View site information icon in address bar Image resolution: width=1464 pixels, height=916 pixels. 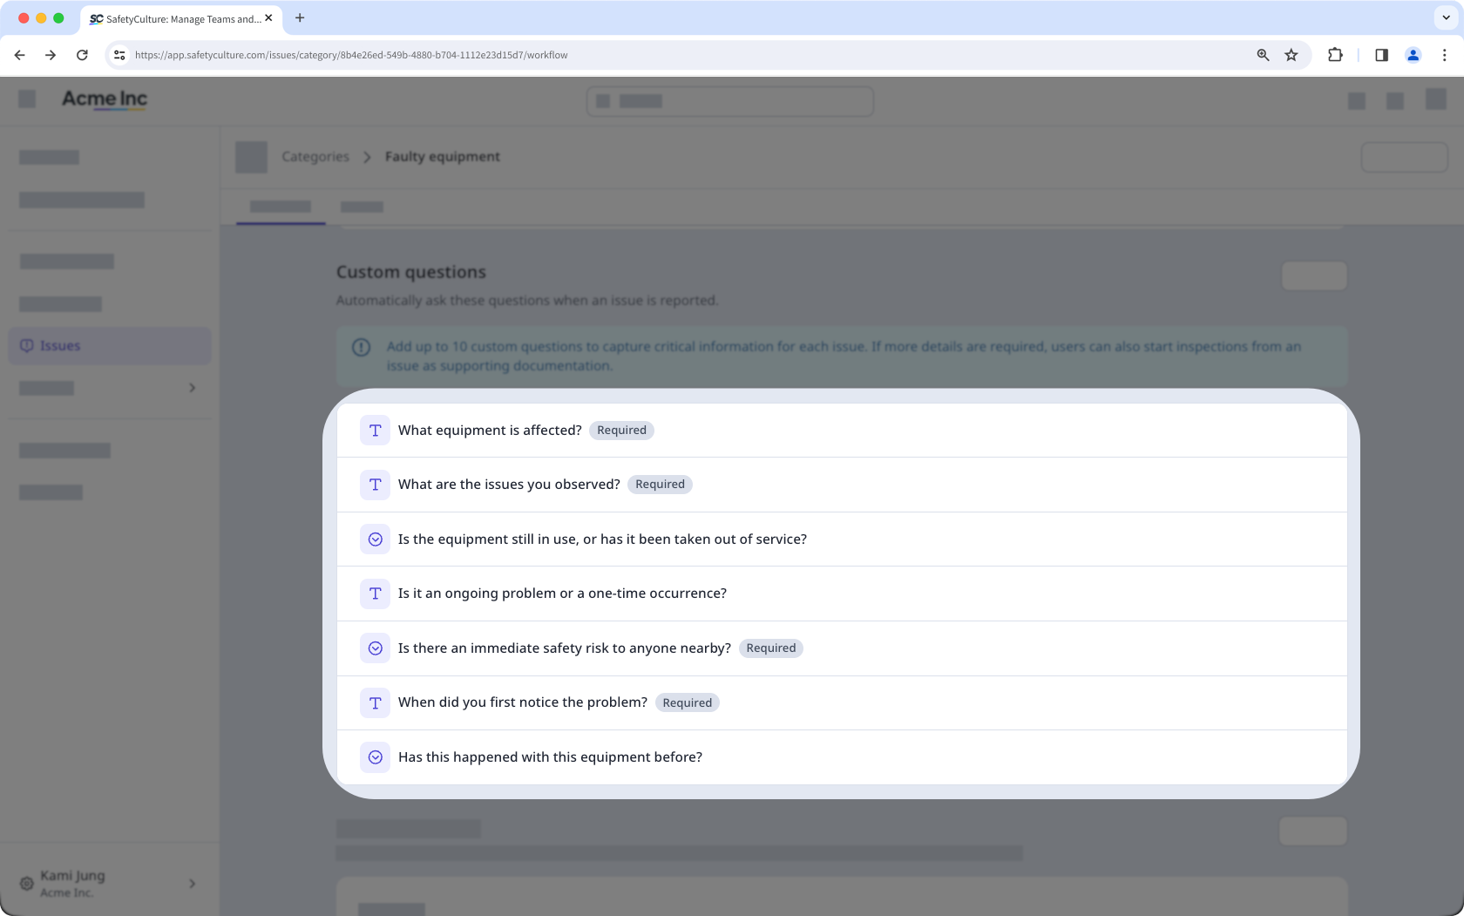[119, 55]
